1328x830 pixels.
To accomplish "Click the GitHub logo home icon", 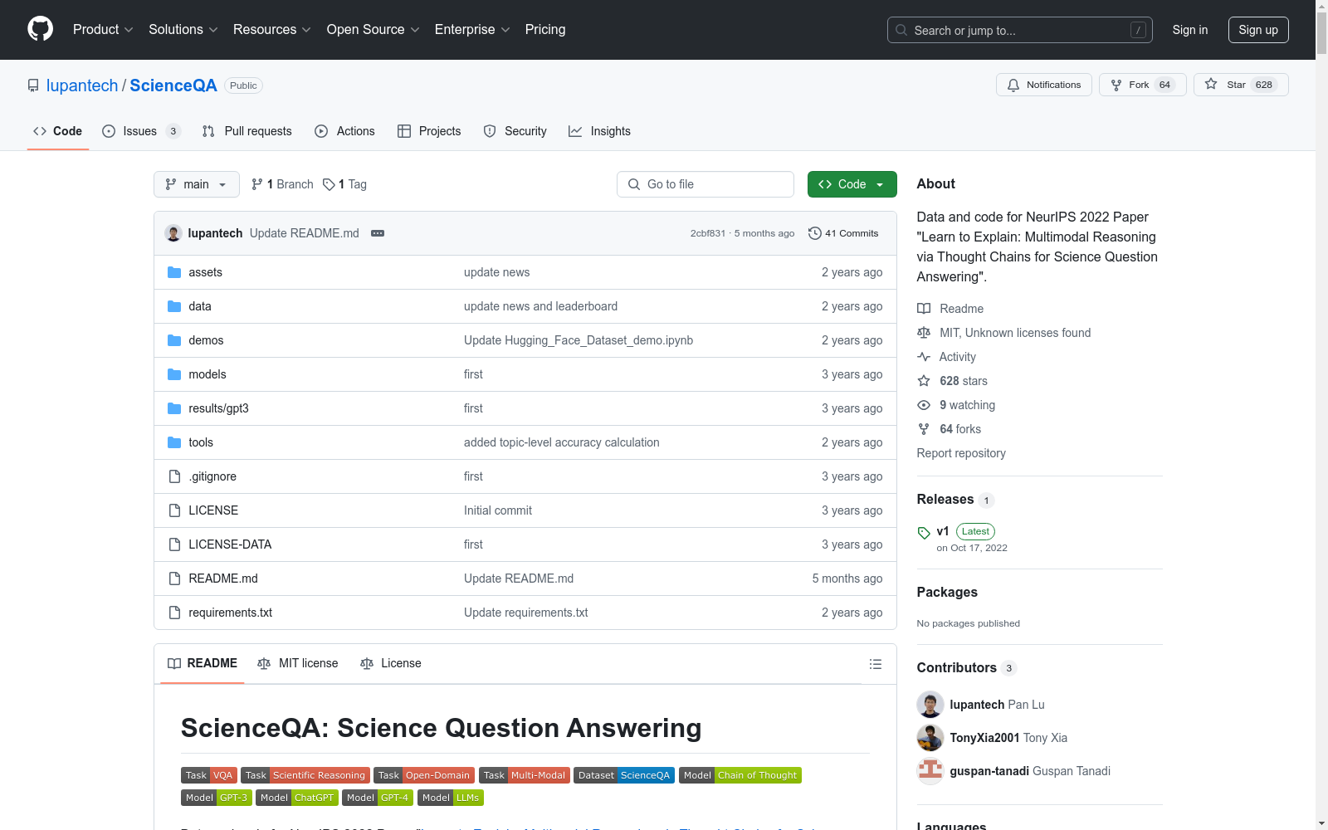I will click(40, 29).
